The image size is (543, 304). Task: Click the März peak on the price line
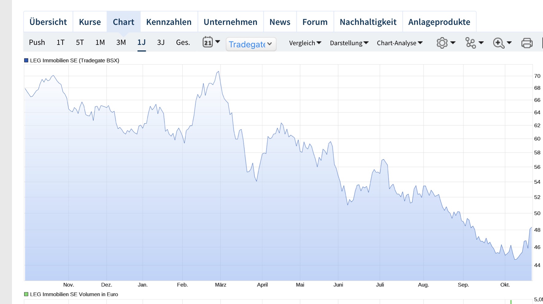click(x=219, y=72)
